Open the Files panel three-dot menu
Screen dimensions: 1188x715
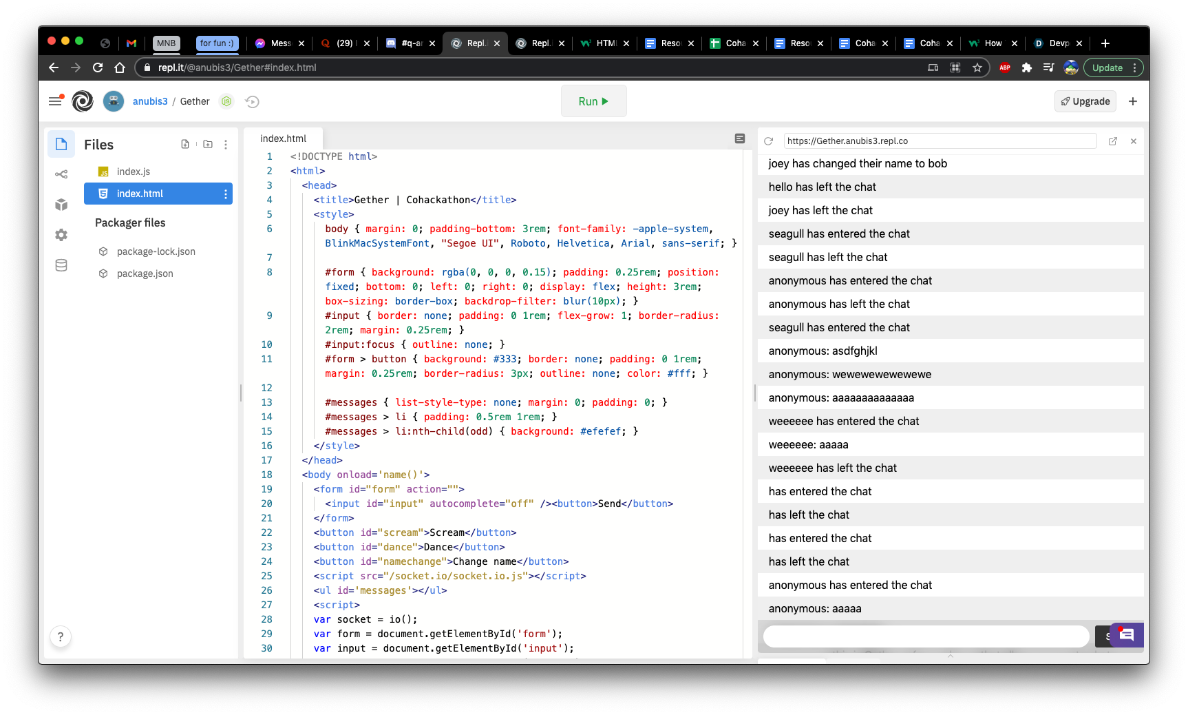coord(226,145)
